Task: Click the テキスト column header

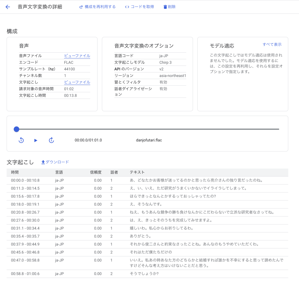Action: [137, 172]
